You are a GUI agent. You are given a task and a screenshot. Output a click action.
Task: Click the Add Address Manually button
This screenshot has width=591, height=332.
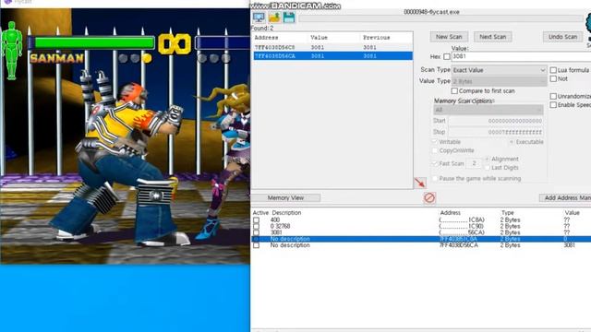[x=565, y=197]
